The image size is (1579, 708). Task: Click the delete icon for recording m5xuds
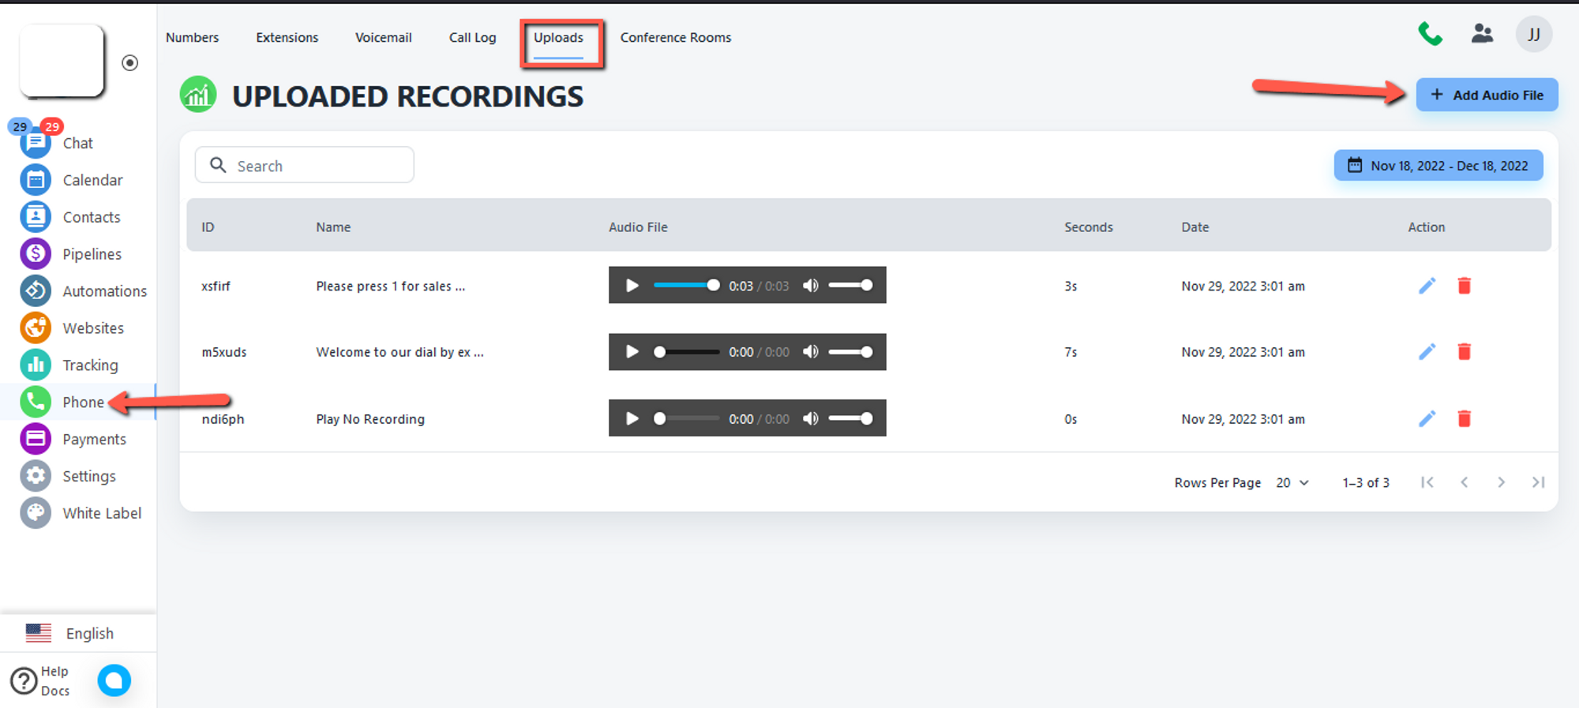tap(1464, 352)
